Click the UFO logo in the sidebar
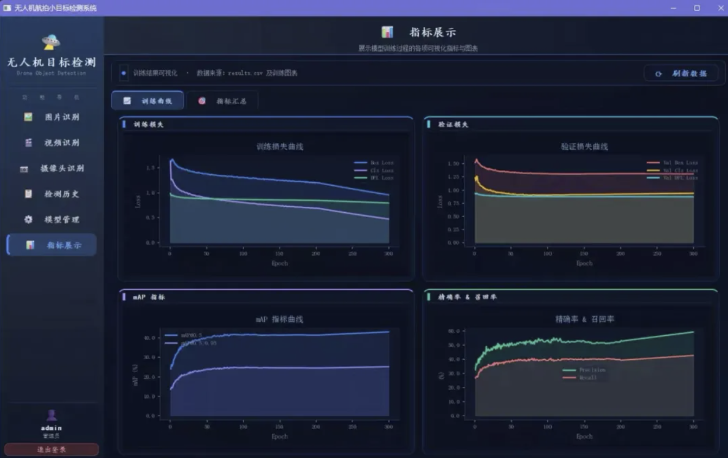 pos(51,42)
